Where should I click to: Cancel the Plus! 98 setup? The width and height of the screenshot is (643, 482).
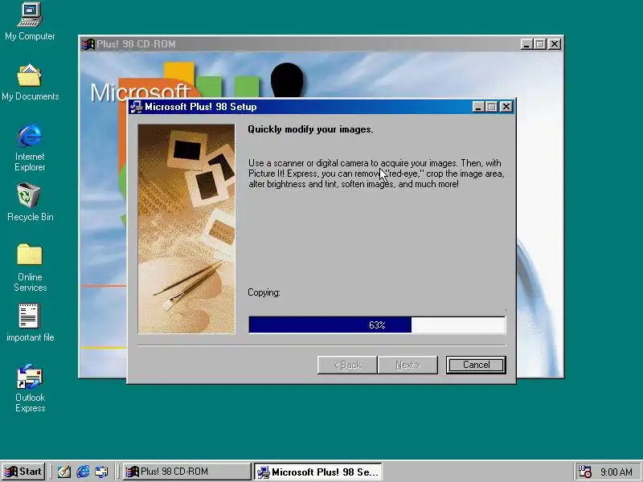(x=476, y=365)
